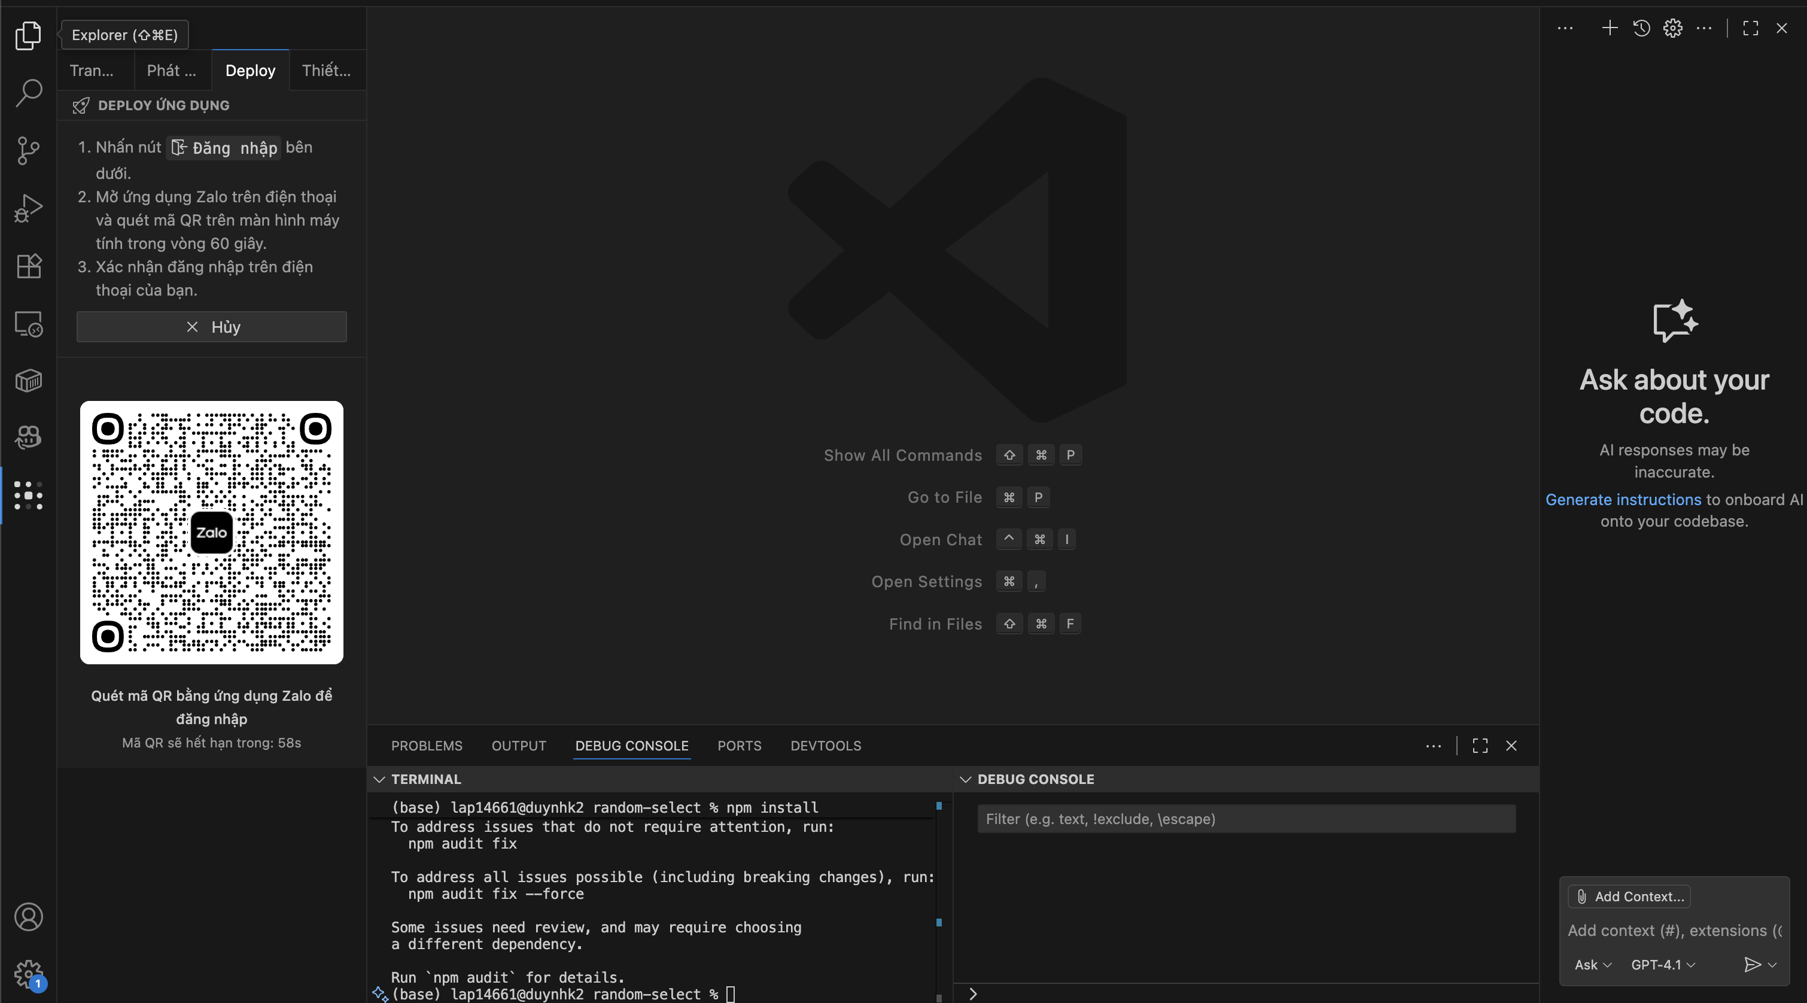Open Remote Explorer icon in activity bar
The image size is (1807, 1003).
coord(28,323)
